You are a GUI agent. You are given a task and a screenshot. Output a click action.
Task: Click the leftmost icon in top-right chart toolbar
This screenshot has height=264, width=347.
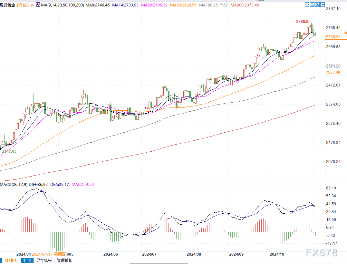point(307,5)
